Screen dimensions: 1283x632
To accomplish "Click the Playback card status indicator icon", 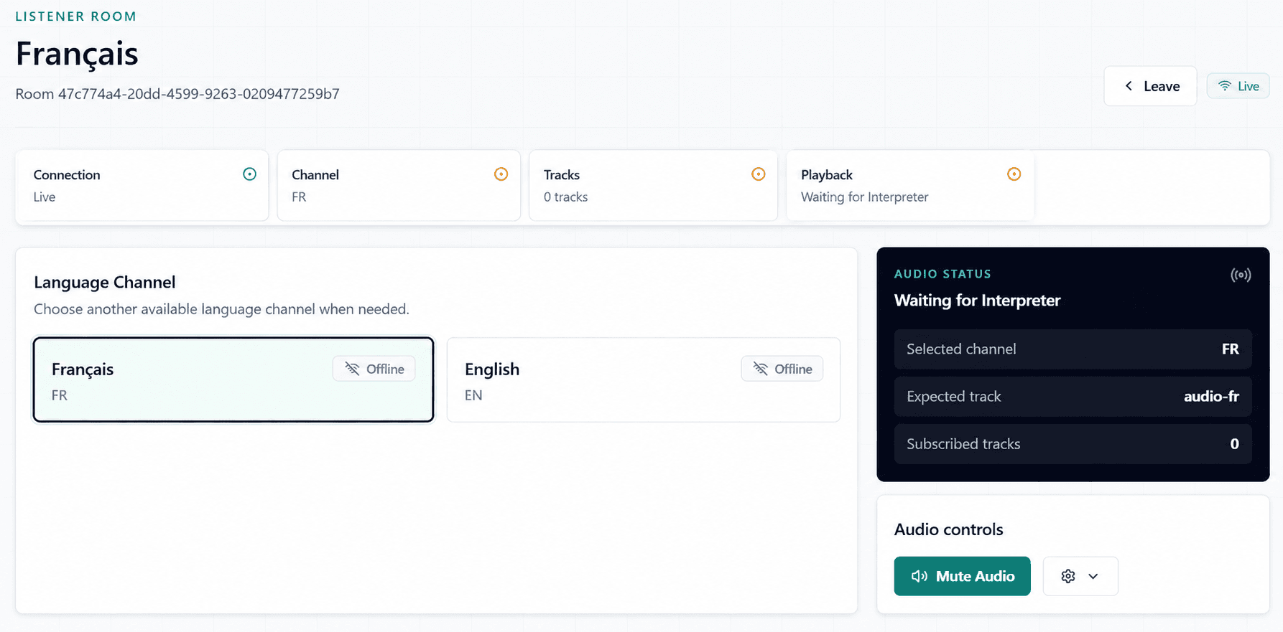I will click(1014, 174).
